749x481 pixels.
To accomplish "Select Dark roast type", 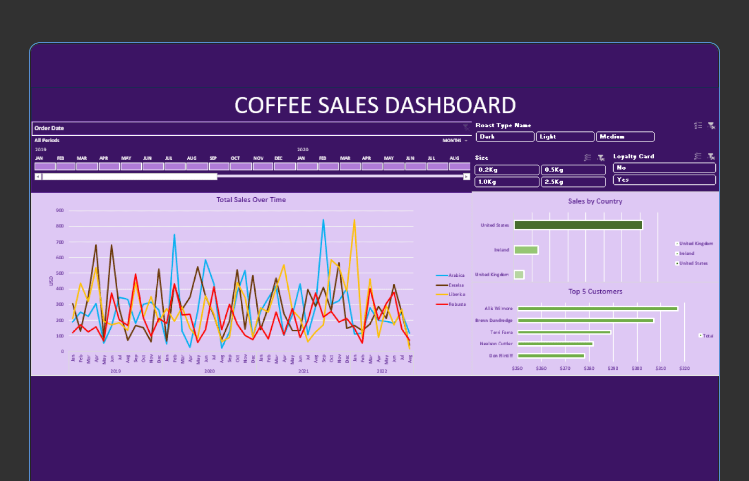I will click(505, 137).
